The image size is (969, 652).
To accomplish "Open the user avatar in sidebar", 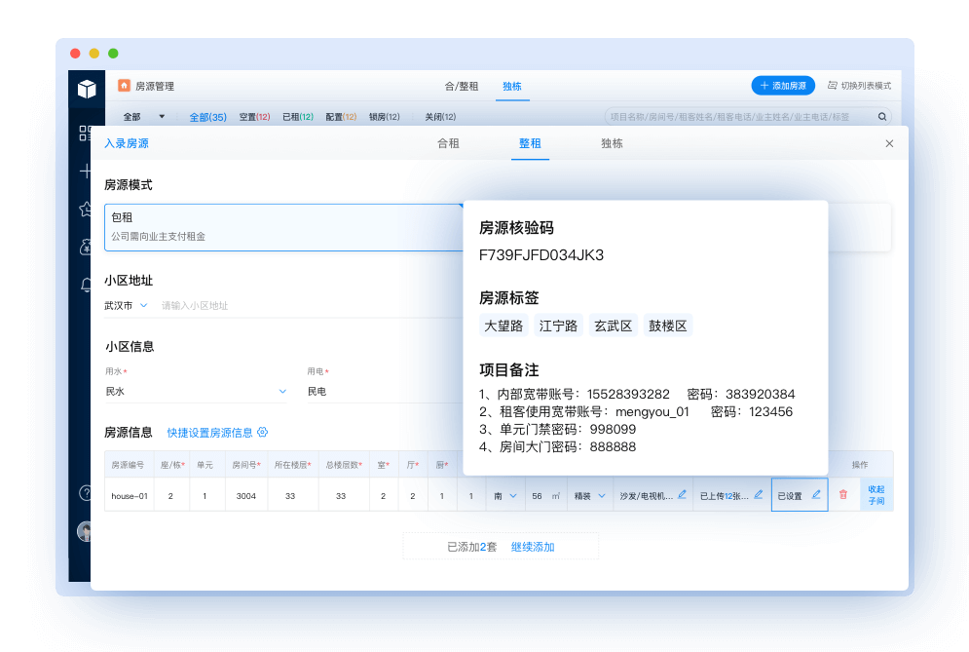I will pos(85,531).
